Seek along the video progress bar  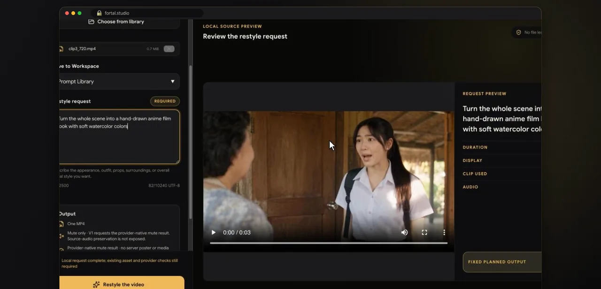click(x=329, y=243)
